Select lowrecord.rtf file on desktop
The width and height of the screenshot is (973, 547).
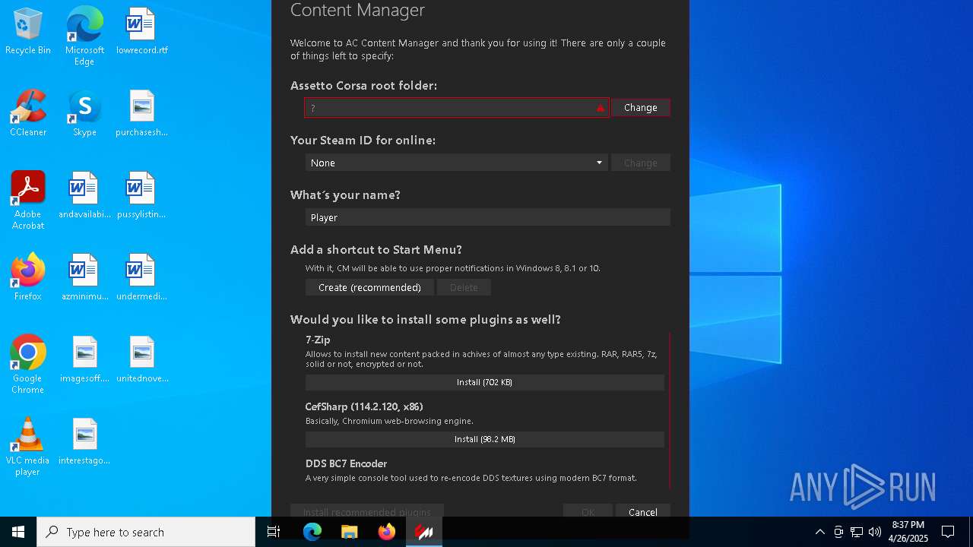click(141, 31)
